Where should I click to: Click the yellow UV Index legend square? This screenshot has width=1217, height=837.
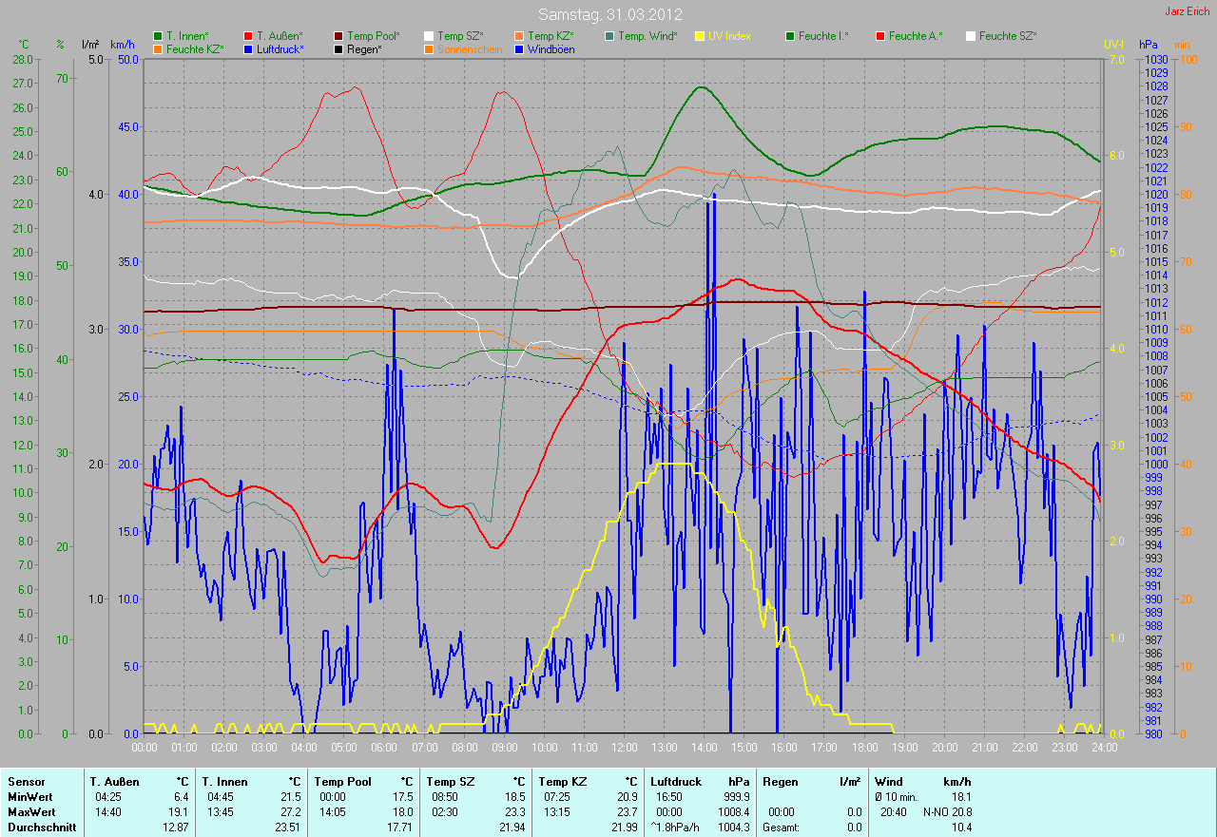(700, 36)
